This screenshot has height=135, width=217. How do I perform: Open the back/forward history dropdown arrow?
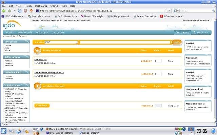(x=15, y=11)
